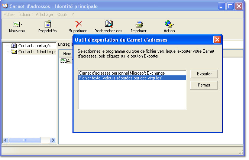Click the Action globe-and-phone icon
The image size is (249, 160).
[168, 24]
